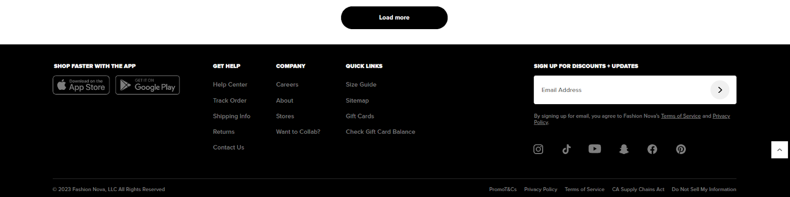790x197 pixels.
Task: Submit email with the arrow button
Action: click(x=720, y=90)
